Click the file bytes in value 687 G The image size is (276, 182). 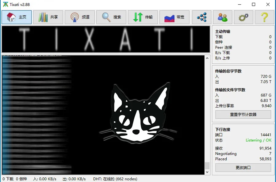[266, 95]
